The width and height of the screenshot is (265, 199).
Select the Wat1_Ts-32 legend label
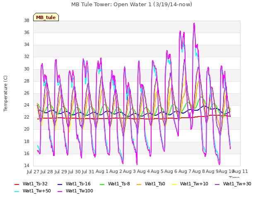pos(35,184)
